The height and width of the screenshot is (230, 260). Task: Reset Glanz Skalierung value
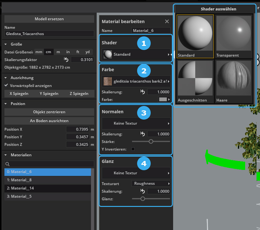pyautogui.click(x=142, y=191)
